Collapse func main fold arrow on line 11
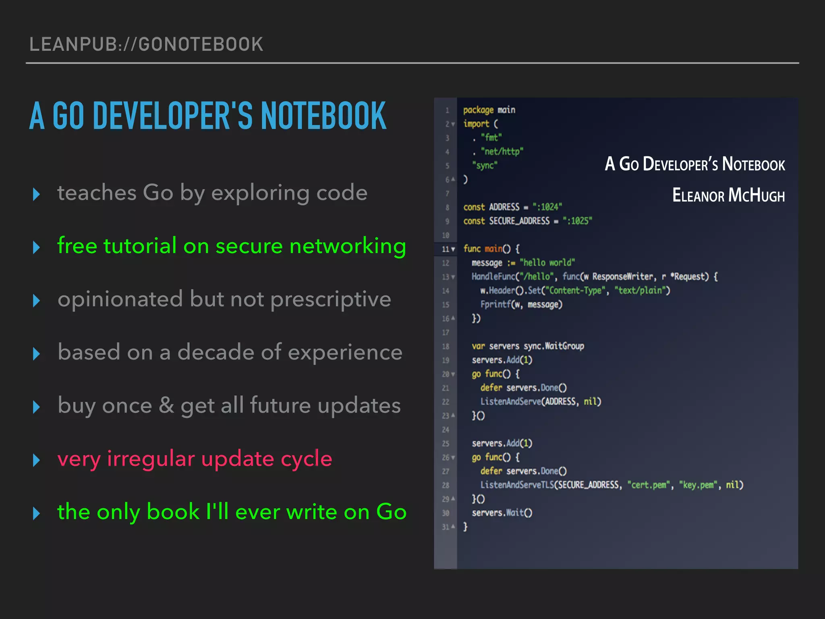Viewport: 825px width, 619px height. [453, 249]
